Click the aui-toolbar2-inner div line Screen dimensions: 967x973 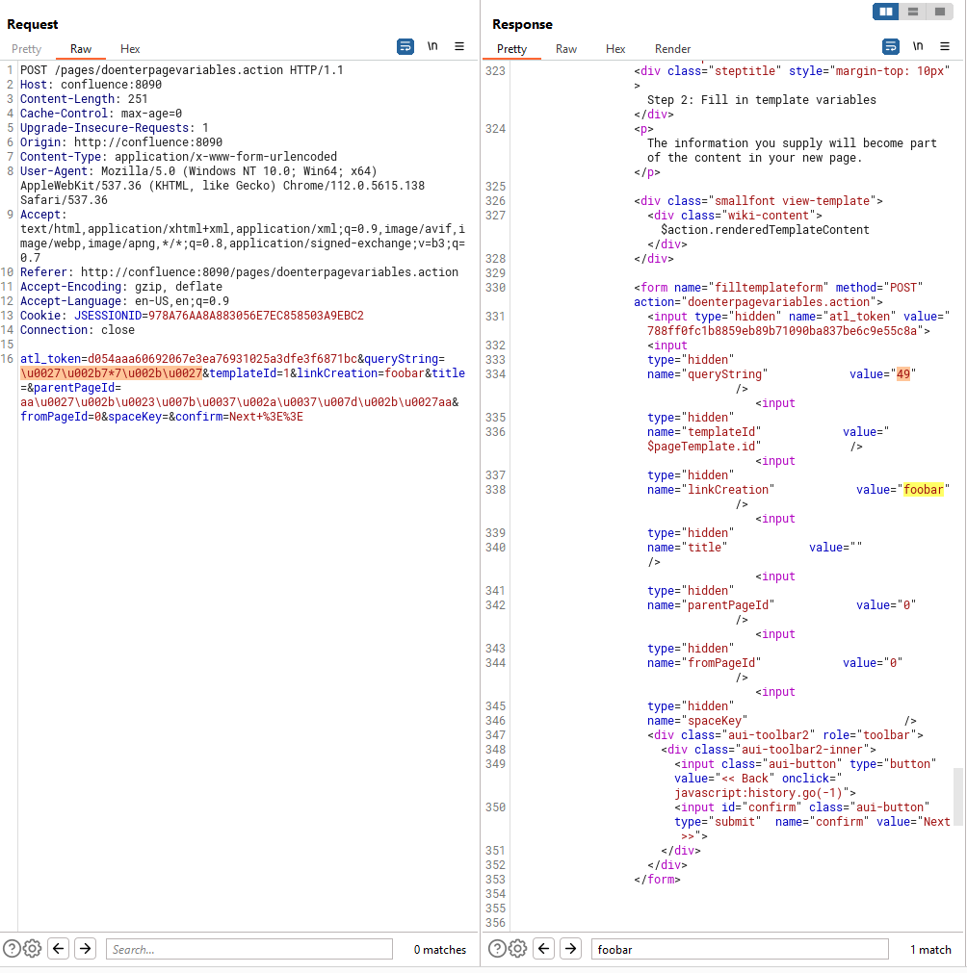point(769,750)
